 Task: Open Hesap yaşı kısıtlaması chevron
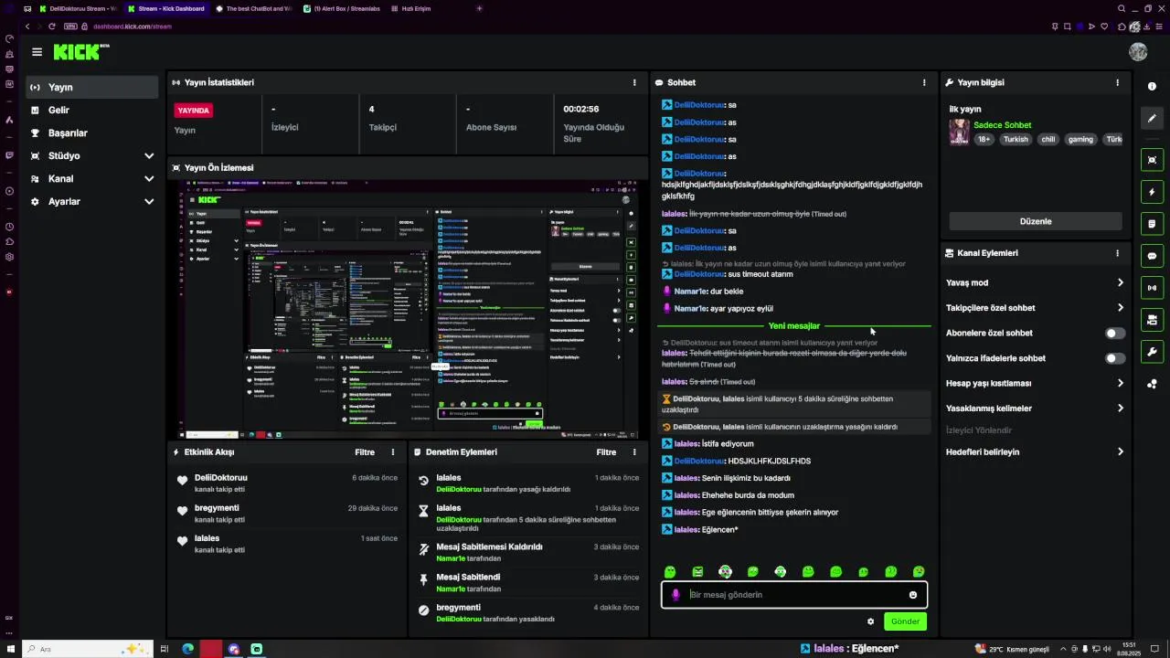click(x=1120, y=383)
